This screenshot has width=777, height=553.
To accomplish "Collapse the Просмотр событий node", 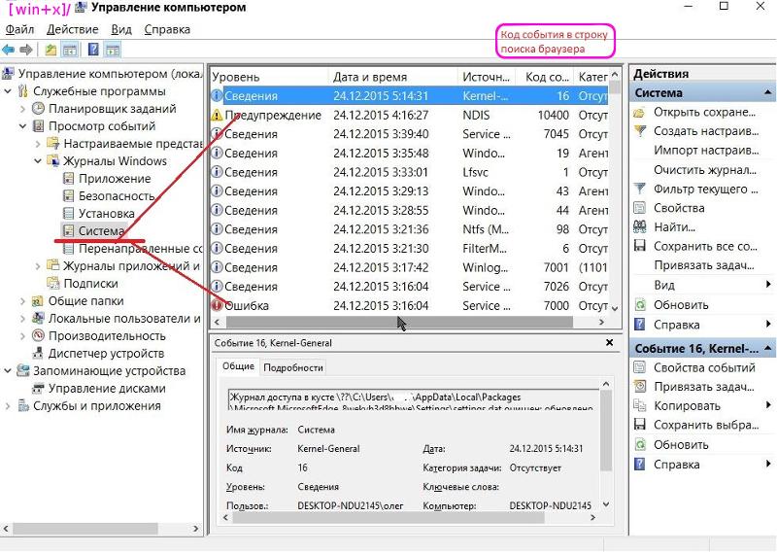I will (x=22, y=126).
